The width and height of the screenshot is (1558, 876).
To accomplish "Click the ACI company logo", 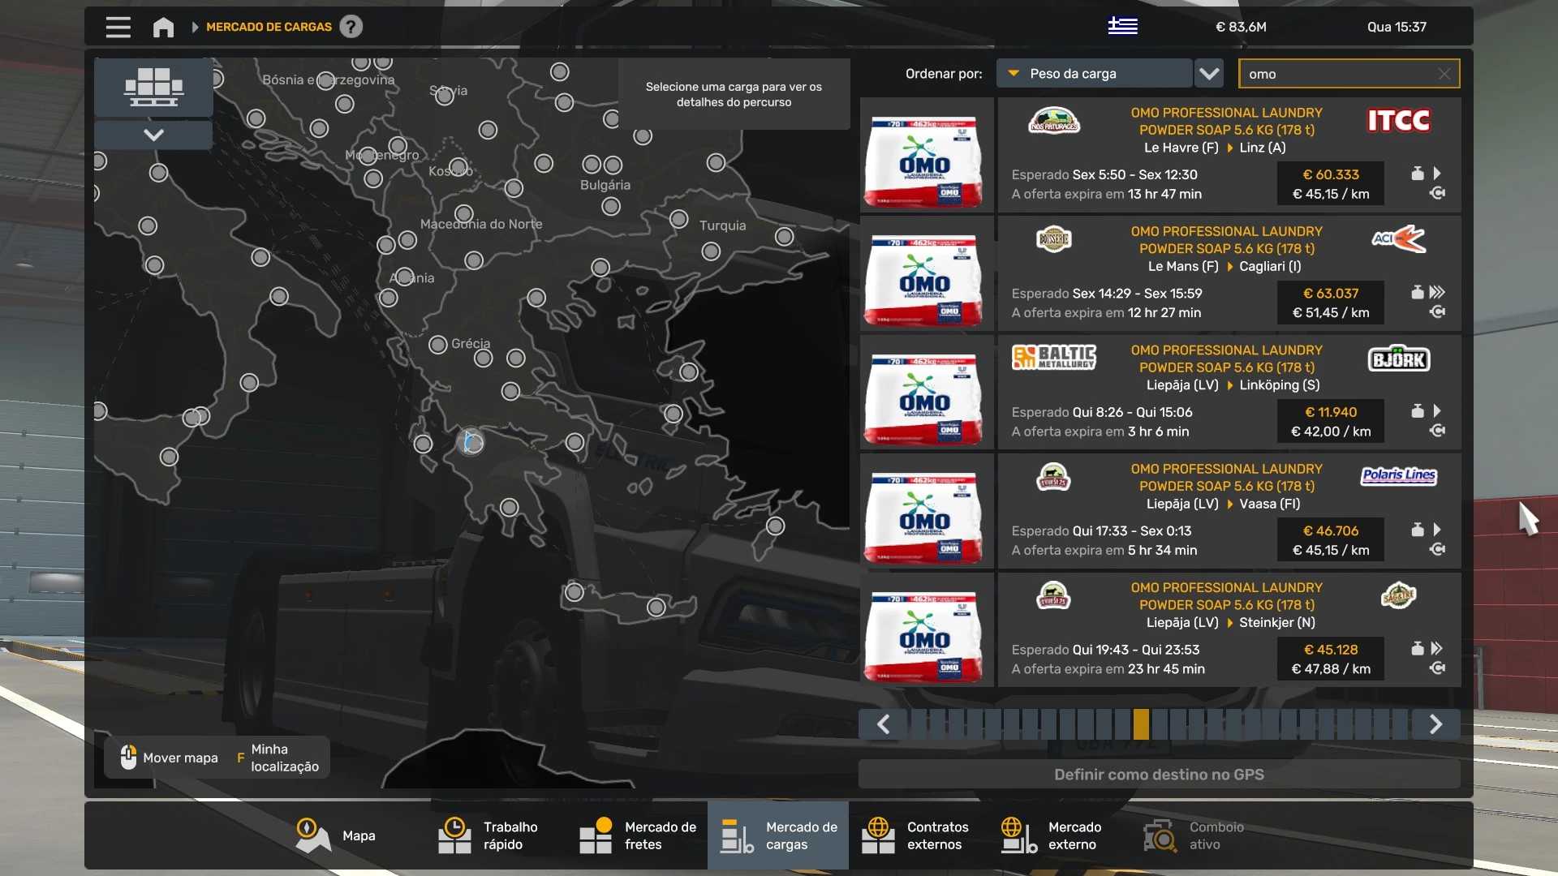I will click(x=1398, y=239).
